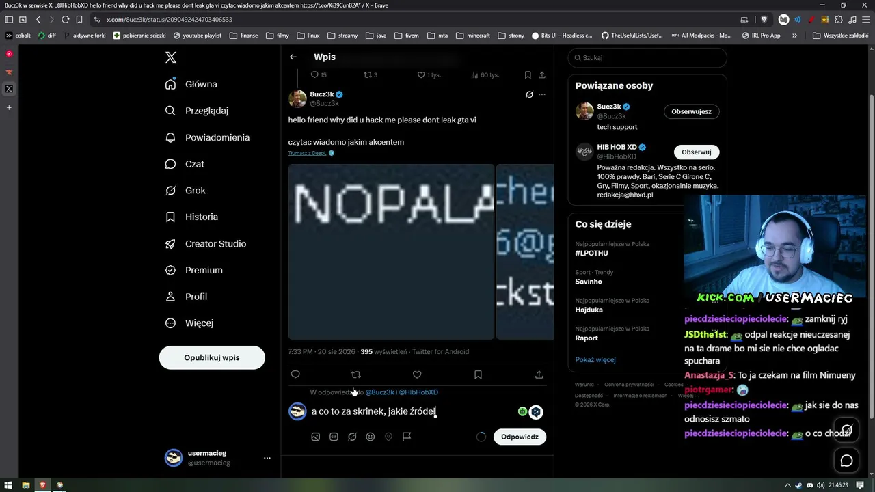This screenshot has width=875, height=492.
Task: Click the bookmark-this-page icon in toolbar
Action: pyautogui.click(x=79, y=20)
